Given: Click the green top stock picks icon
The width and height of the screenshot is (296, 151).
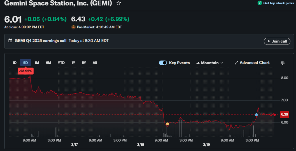Looking at the screenshot, I should click(x=260, y=3).
